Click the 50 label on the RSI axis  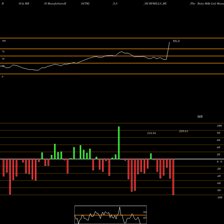[3, 59]
